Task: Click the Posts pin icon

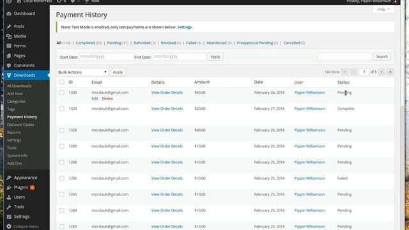Action: click(9, 26)
